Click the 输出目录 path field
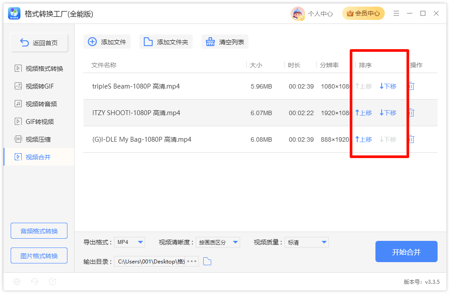The height and width of the screenshot is (294, 450). (150, 261)
